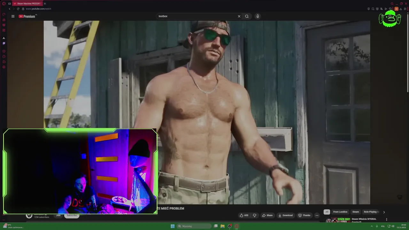Clear the 'lootbox' search text

[x=239, y=16]
